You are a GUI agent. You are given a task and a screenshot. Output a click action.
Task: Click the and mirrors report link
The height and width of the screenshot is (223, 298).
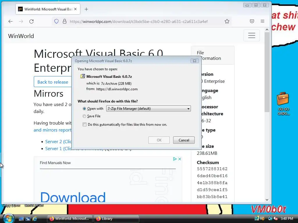click(52, 130)
